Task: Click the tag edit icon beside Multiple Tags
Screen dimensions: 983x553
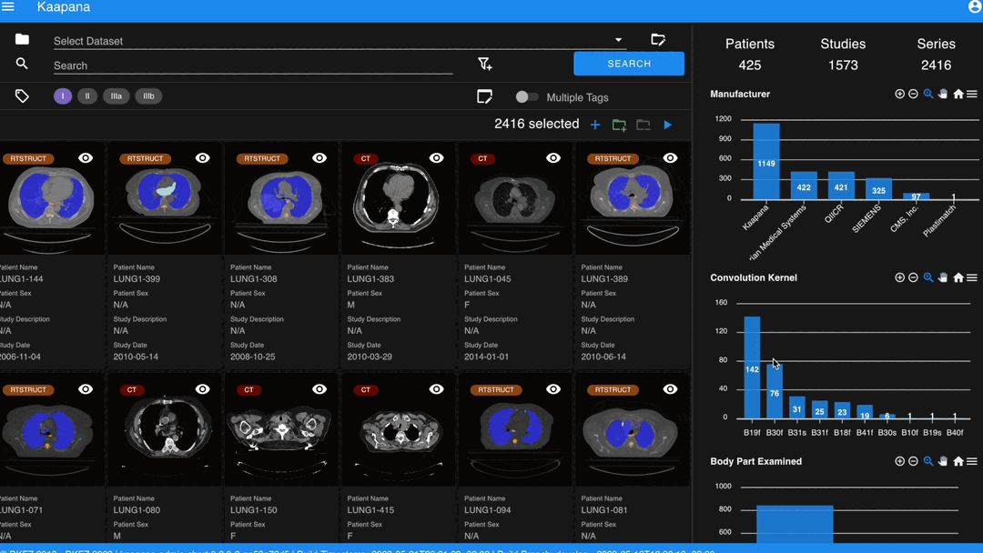Action: (x=484, y=96)
